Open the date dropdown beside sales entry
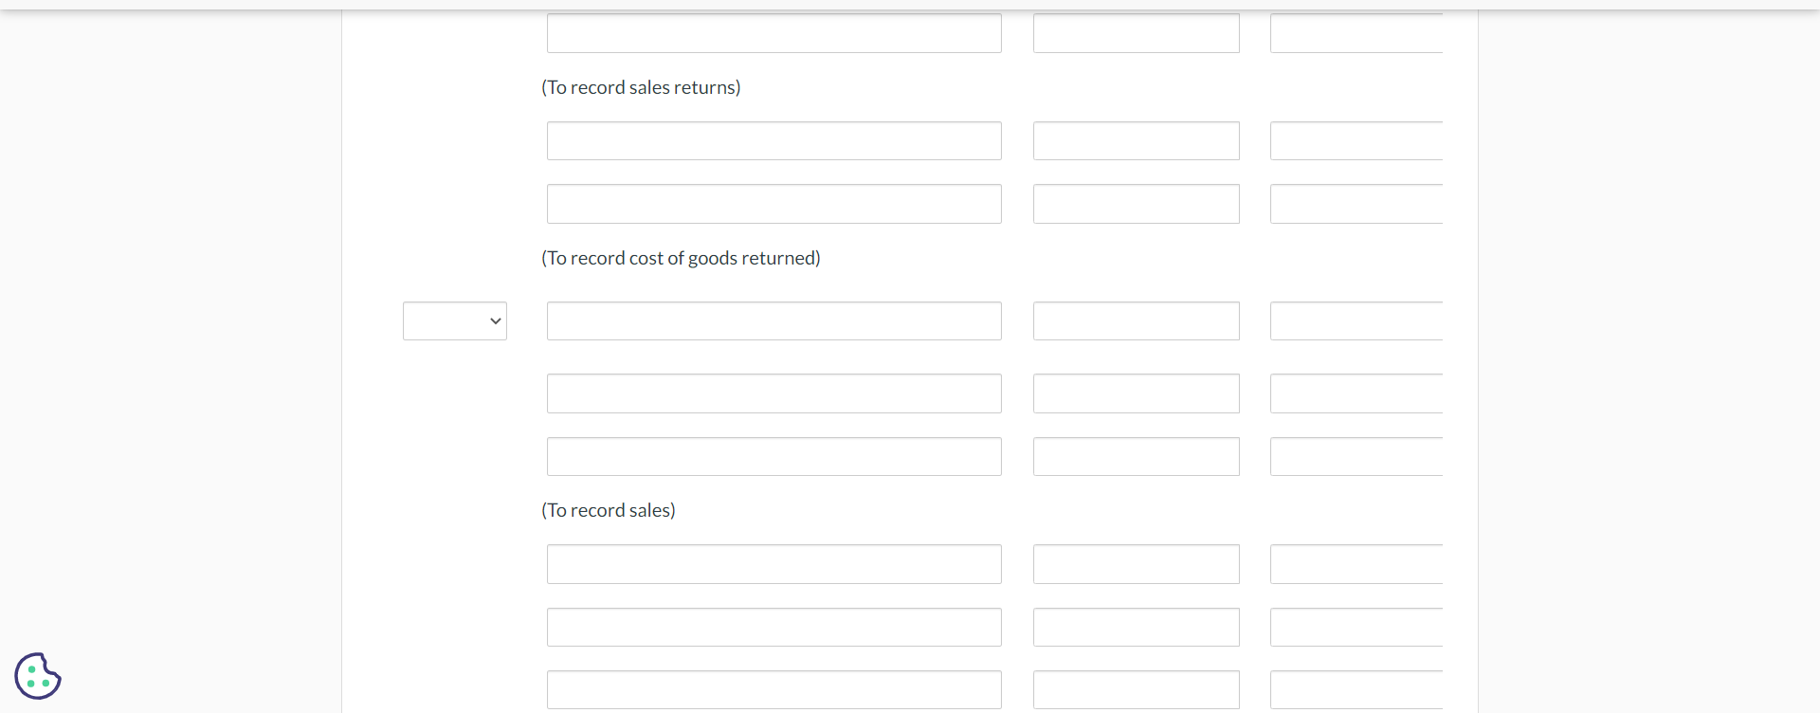 tap(455, 321)
